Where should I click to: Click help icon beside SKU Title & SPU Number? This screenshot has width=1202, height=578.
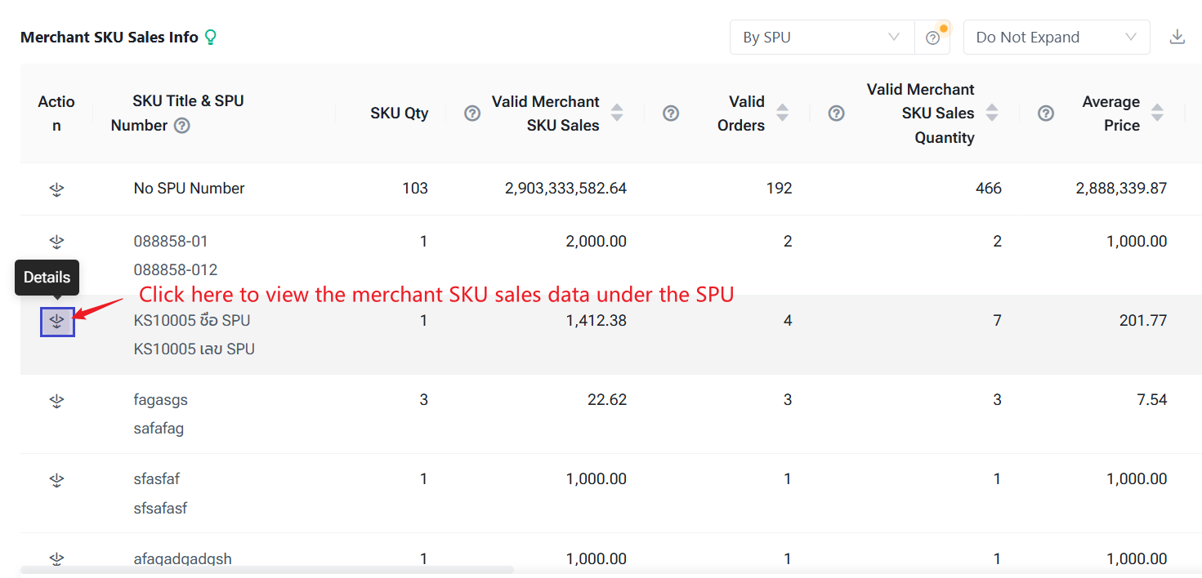pyautogui.click(x=182, y=126)
